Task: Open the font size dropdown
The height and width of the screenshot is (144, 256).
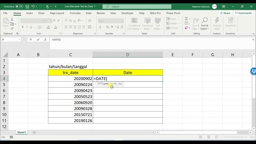Action: [51, 21]
